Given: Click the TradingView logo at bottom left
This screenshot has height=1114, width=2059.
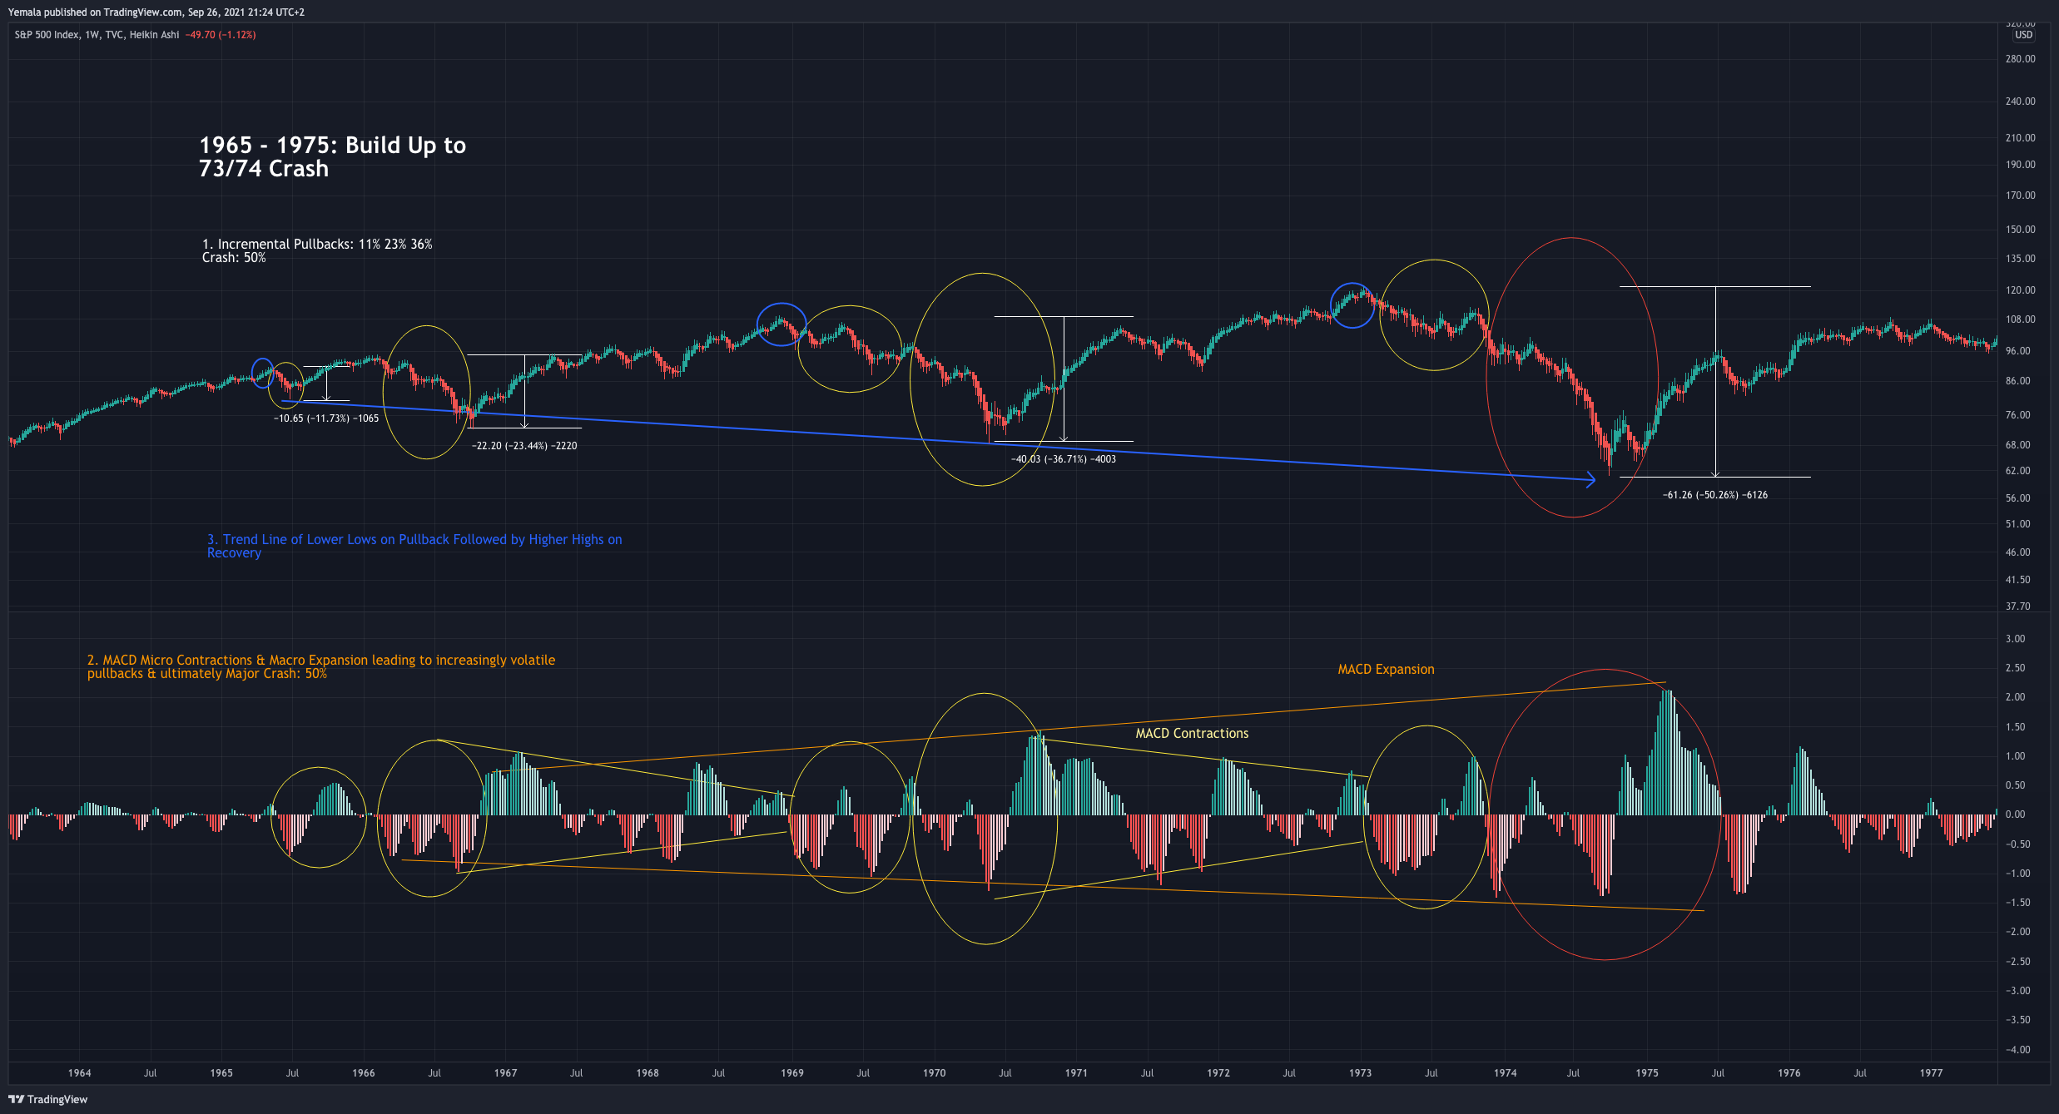Looking at the screenshot, I should point(47,1099).
